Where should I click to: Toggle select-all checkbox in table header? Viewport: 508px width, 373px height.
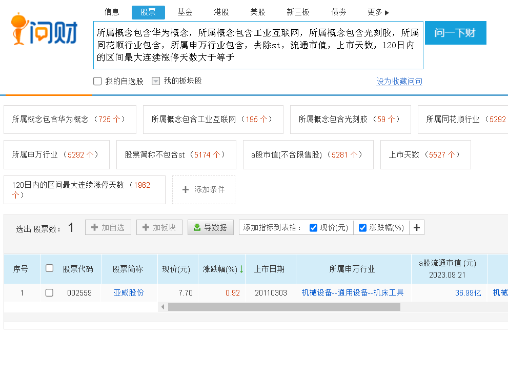point(49,268)
